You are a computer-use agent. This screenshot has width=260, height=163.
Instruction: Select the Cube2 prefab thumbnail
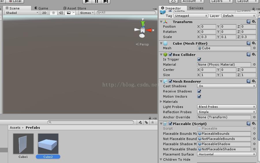pos(48,144)
